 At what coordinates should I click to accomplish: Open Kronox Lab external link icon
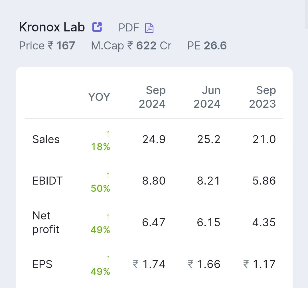[97, 27]
